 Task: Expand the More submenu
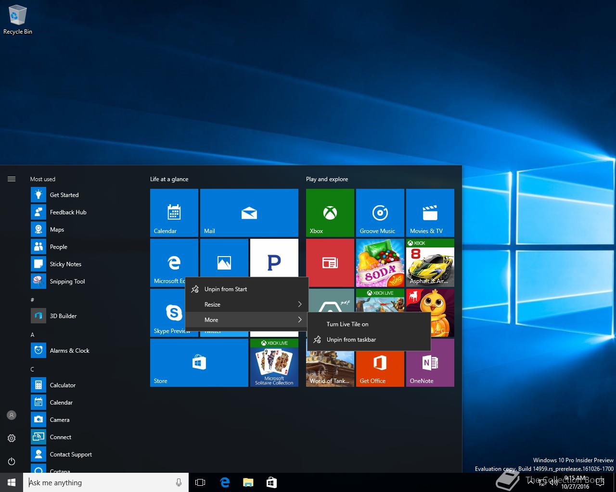point(246,320)
